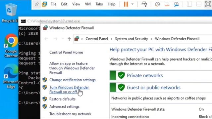Open the snapshot manager icon
The width and height of the screenshot is (212, 119).
[x=176, y=4]
